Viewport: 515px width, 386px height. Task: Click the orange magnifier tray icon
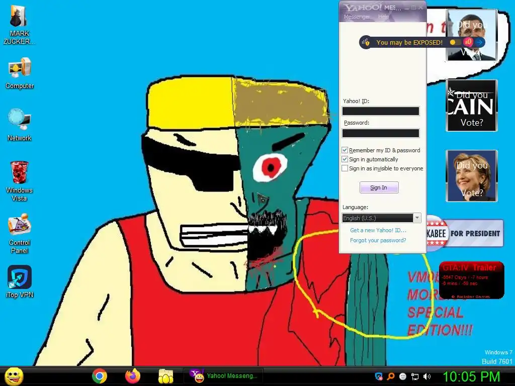click(x=391, y=376)
